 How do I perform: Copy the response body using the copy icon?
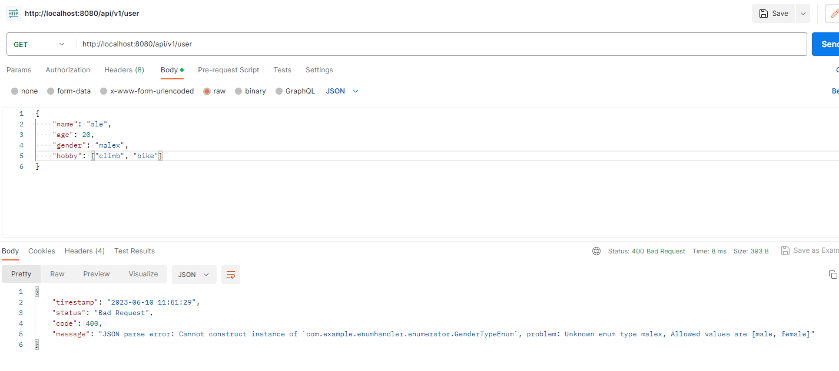click(x=833, y=274)
